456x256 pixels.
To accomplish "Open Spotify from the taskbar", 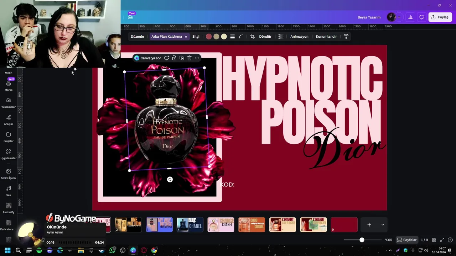I will (x=39, y=251).
